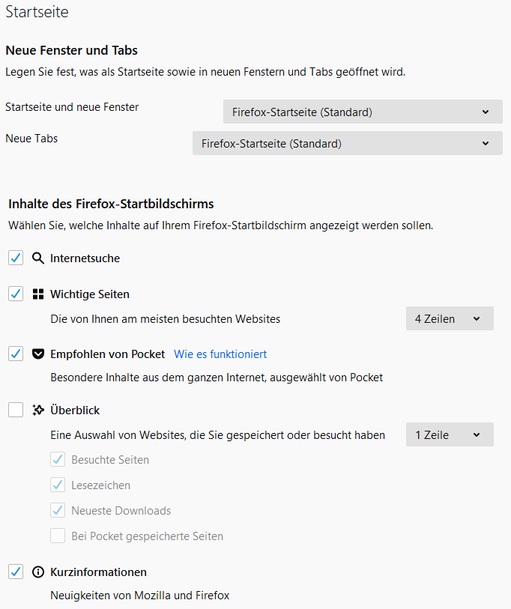Click the Pocket logo icon
Viewport: 511px width, 609px height.
click(x=38, y=354)
